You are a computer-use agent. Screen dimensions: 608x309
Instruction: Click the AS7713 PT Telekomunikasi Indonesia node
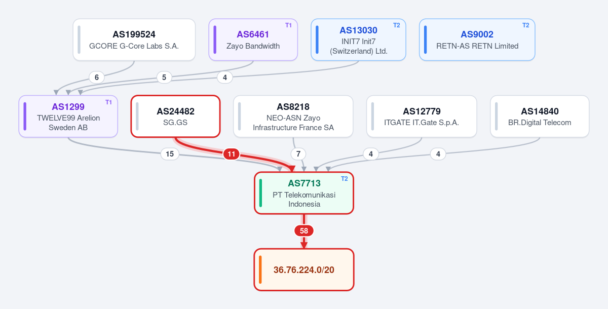pos(304,193)
